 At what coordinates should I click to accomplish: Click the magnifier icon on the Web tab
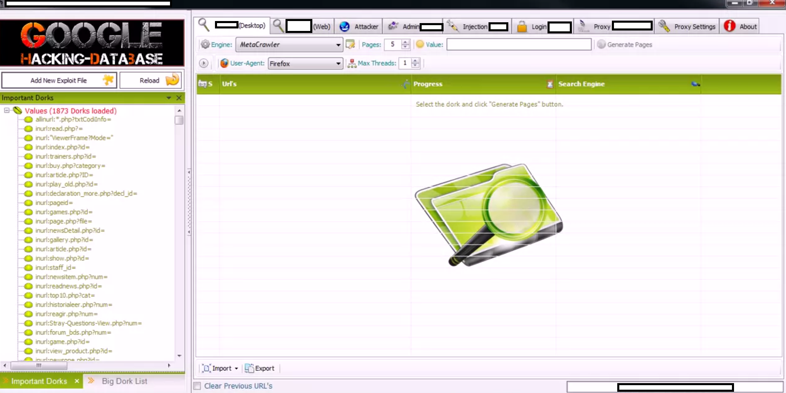pos(279,26)
